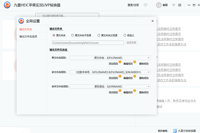This screenshot has height=133, width=200.
Task: Open the hamburger main menu
Action: pos(180,5)
